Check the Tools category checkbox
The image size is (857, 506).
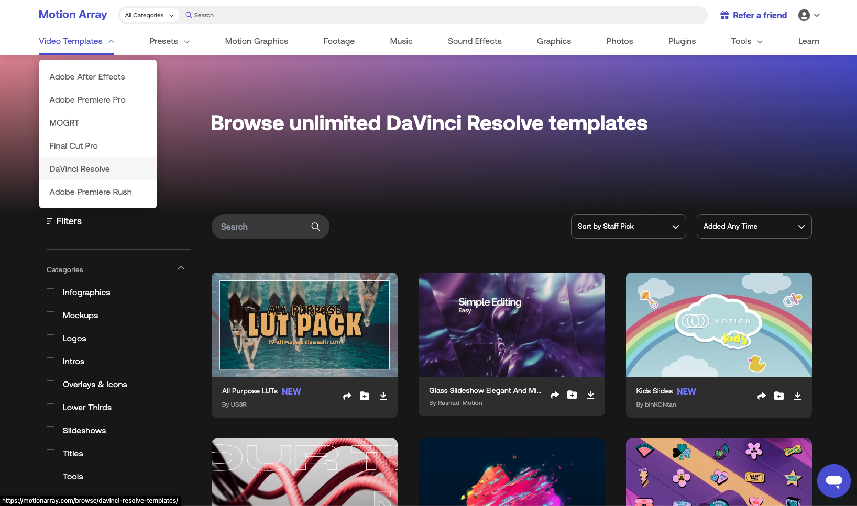pos(51,477)
